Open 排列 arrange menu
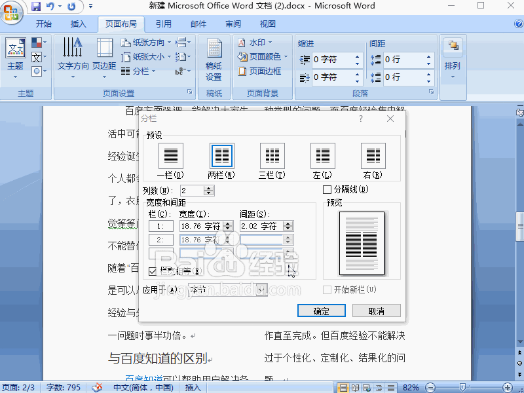Screen dimensions: 524x393 coord(453,58)
